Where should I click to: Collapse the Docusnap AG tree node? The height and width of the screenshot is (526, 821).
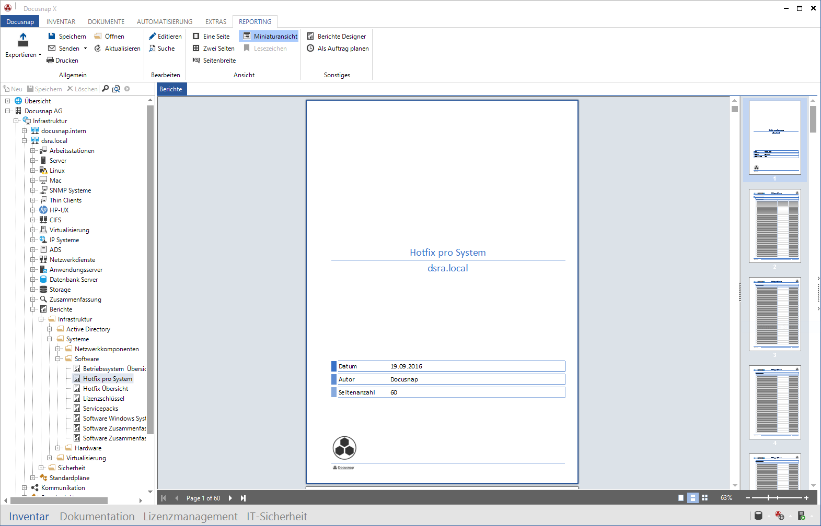pyautogui.click(x=8, y=111)
